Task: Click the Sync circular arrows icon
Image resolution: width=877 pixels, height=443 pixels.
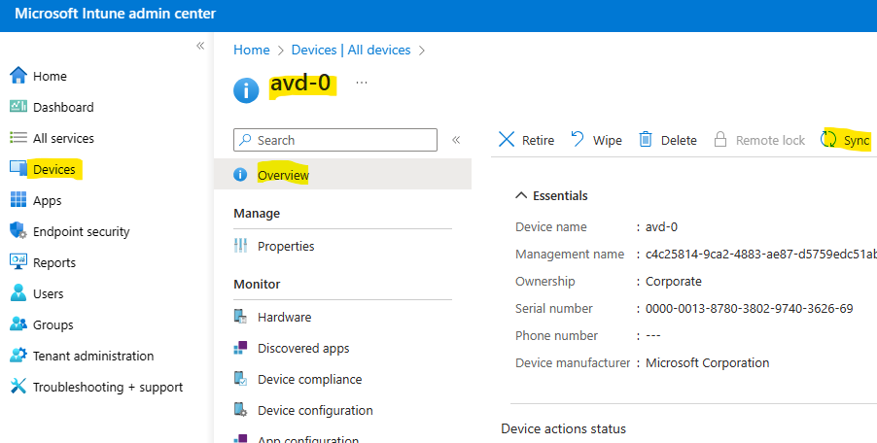Action: click(x=828, y=139)
